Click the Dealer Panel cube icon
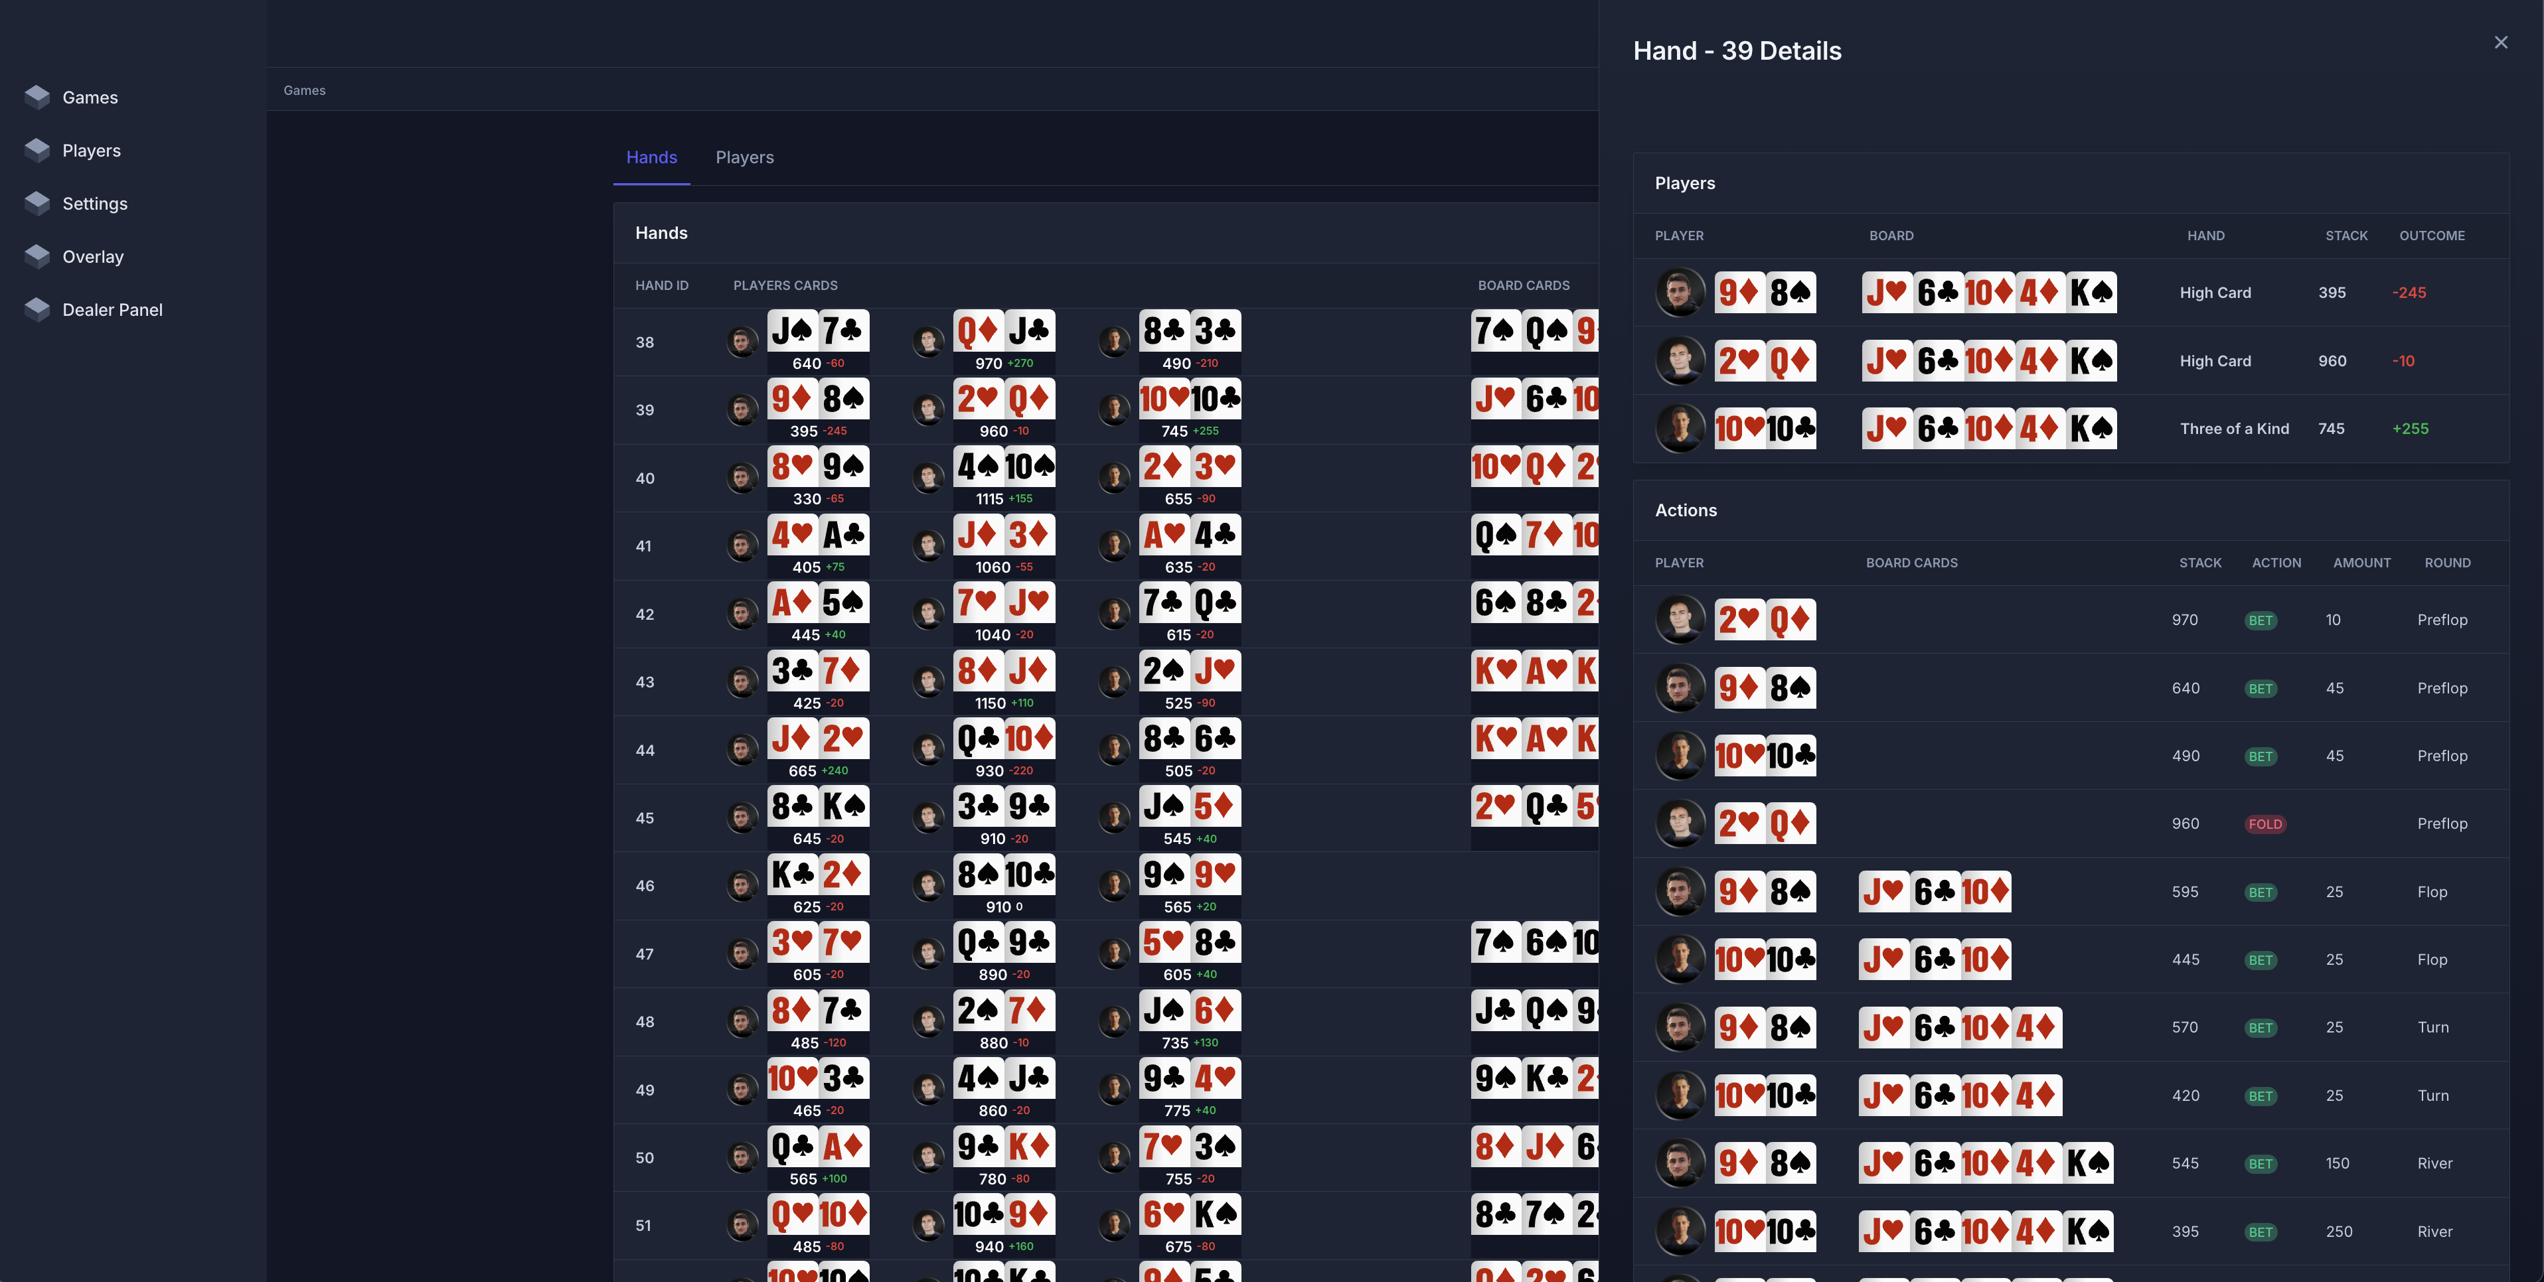 tap(38, 310)
